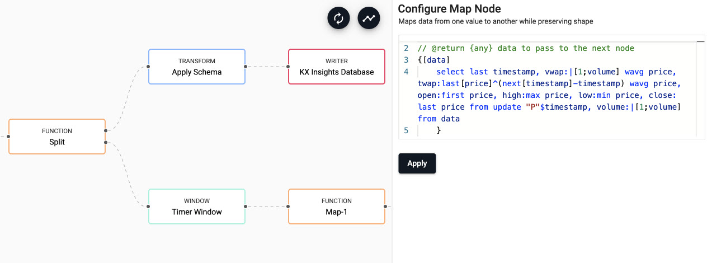This screenshot has height=263, width=712.
Task: Click the '@return {any}' comment line
Action: tap(526, 48)
